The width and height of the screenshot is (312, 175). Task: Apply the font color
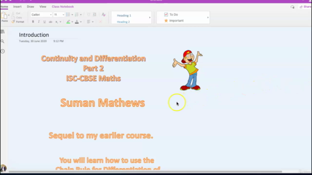(x=77, y=21)
